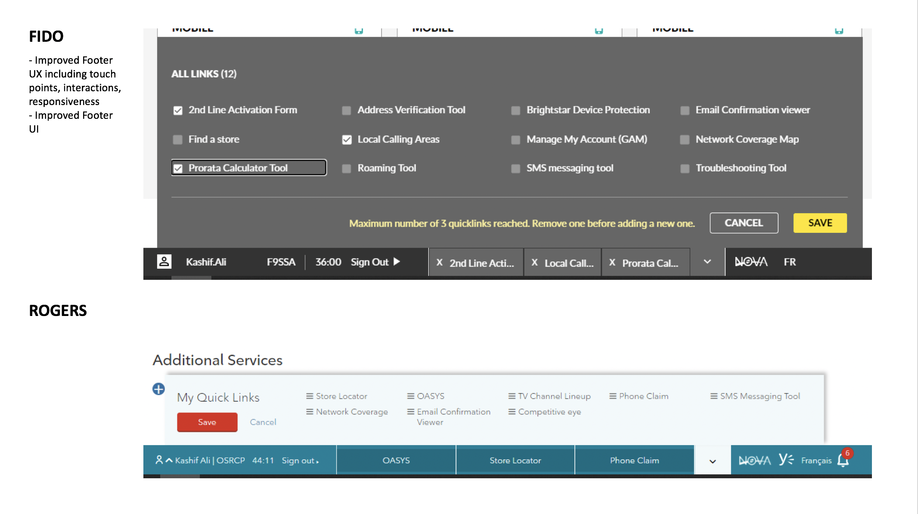Viewport: 918px width, 514px height.
Task: Switch language with FR link
Action: [790, 262]
